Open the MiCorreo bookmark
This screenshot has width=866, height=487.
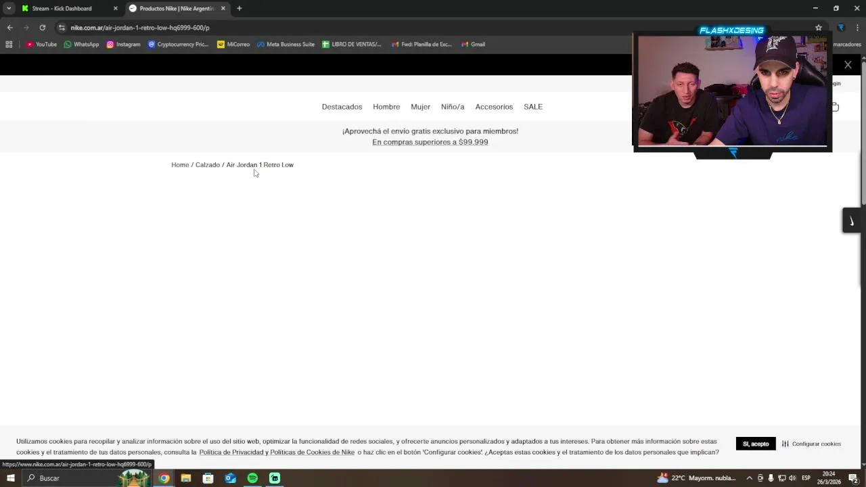point(233,45)
